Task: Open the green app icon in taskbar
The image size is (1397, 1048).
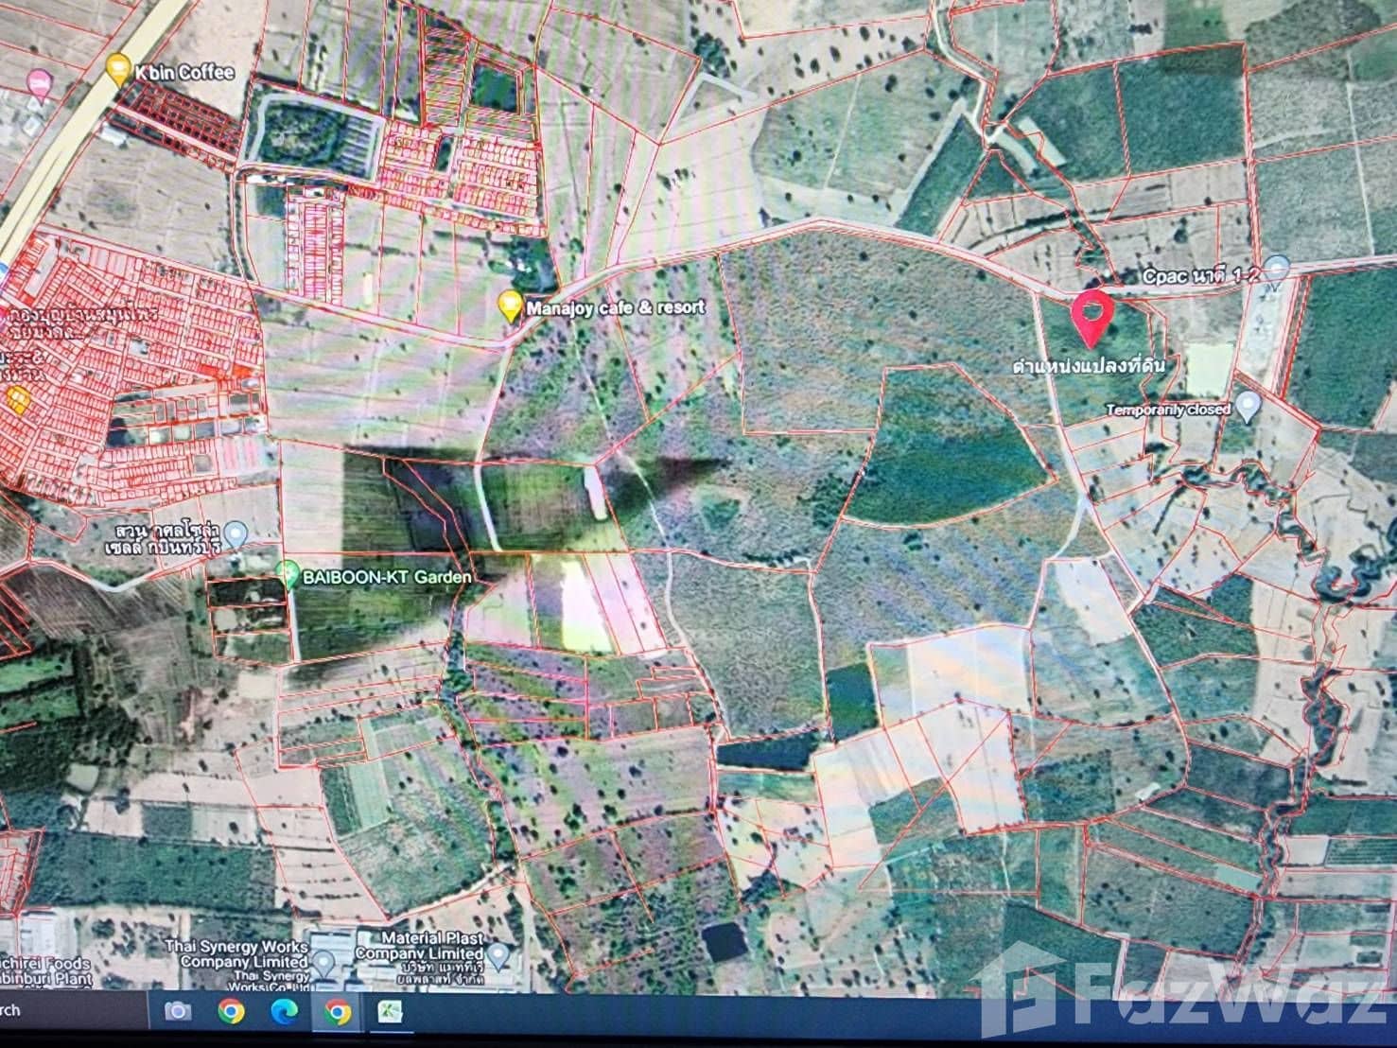Action: tap(392, 1013)
